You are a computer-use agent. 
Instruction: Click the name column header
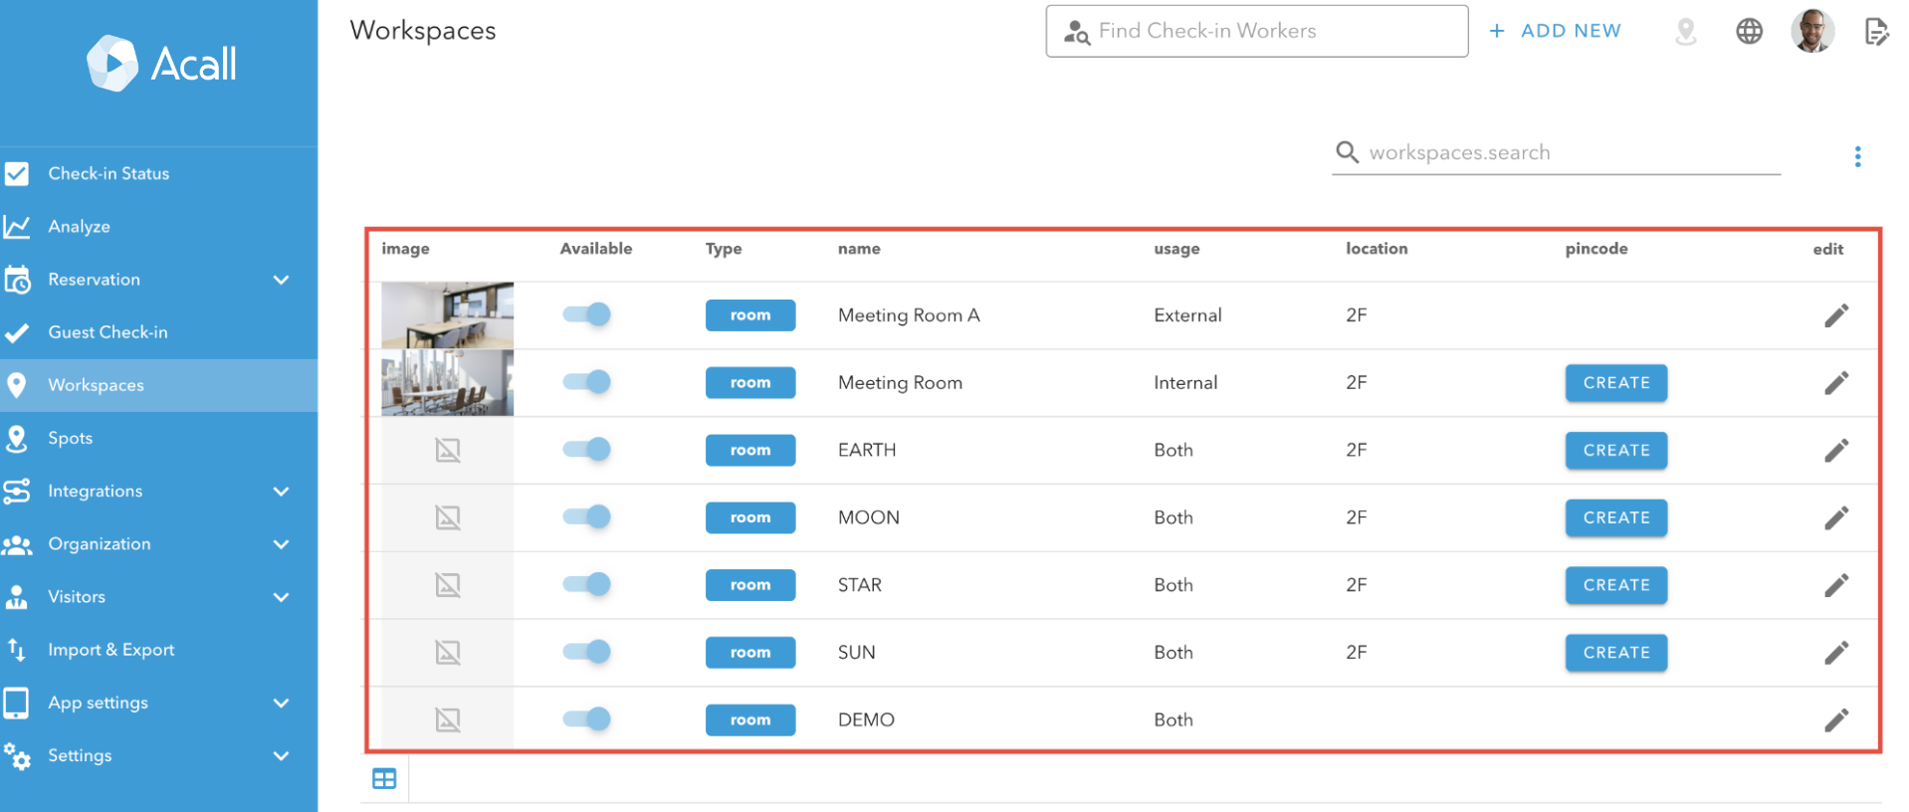point(859,249)
